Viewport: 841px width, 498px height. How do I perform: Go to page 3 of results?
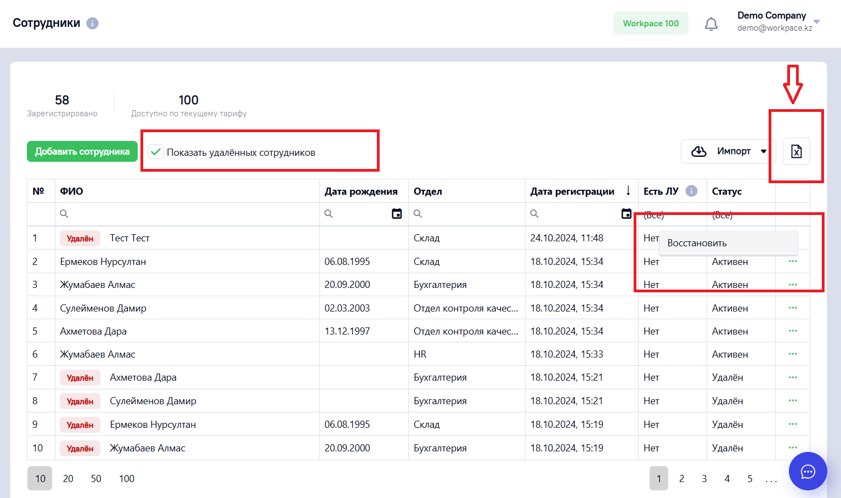point(704,479)
